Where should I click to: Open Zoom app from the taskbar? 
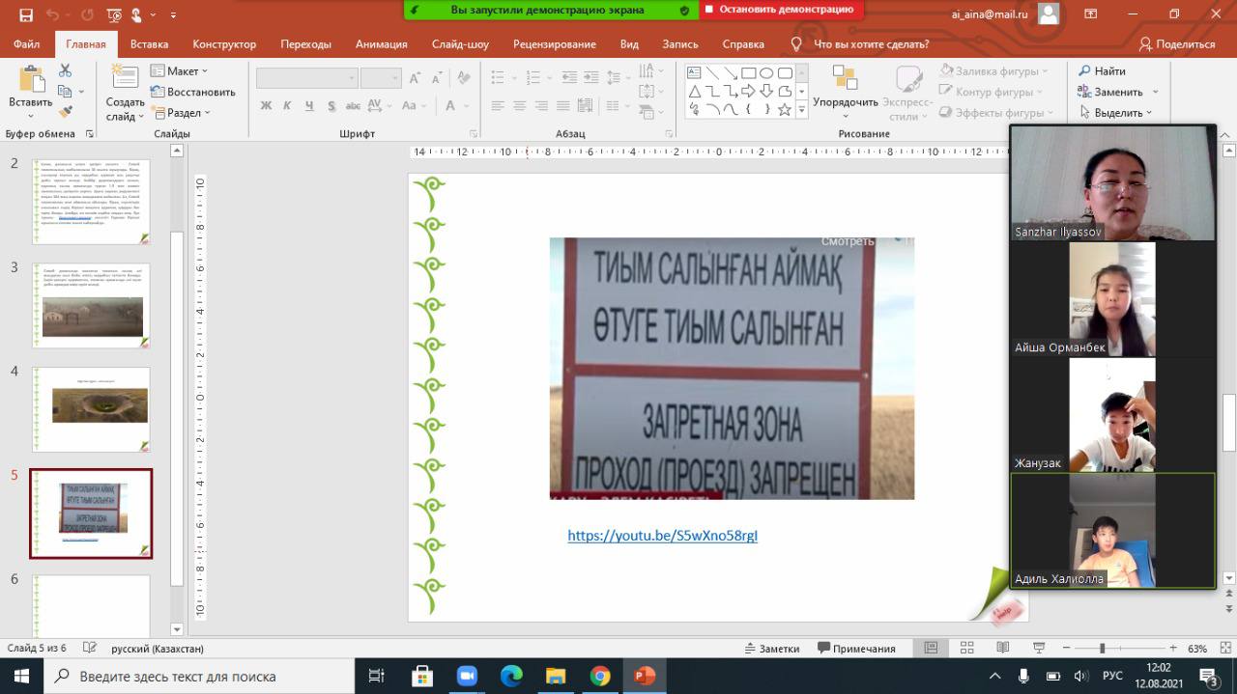point(467,676)
